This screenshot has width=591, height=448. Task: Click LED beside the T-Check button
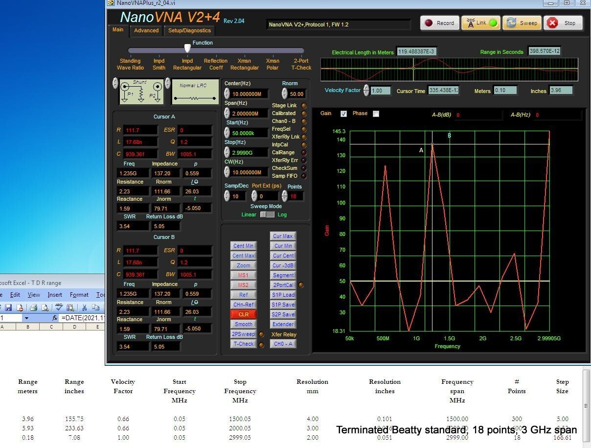261,345
